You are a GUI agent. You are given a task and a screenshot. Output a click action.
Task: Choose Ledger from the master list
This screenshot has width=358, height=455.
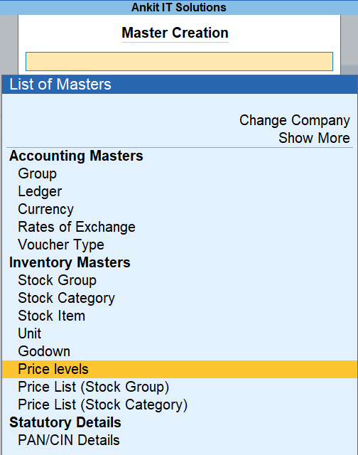point(40,191)
